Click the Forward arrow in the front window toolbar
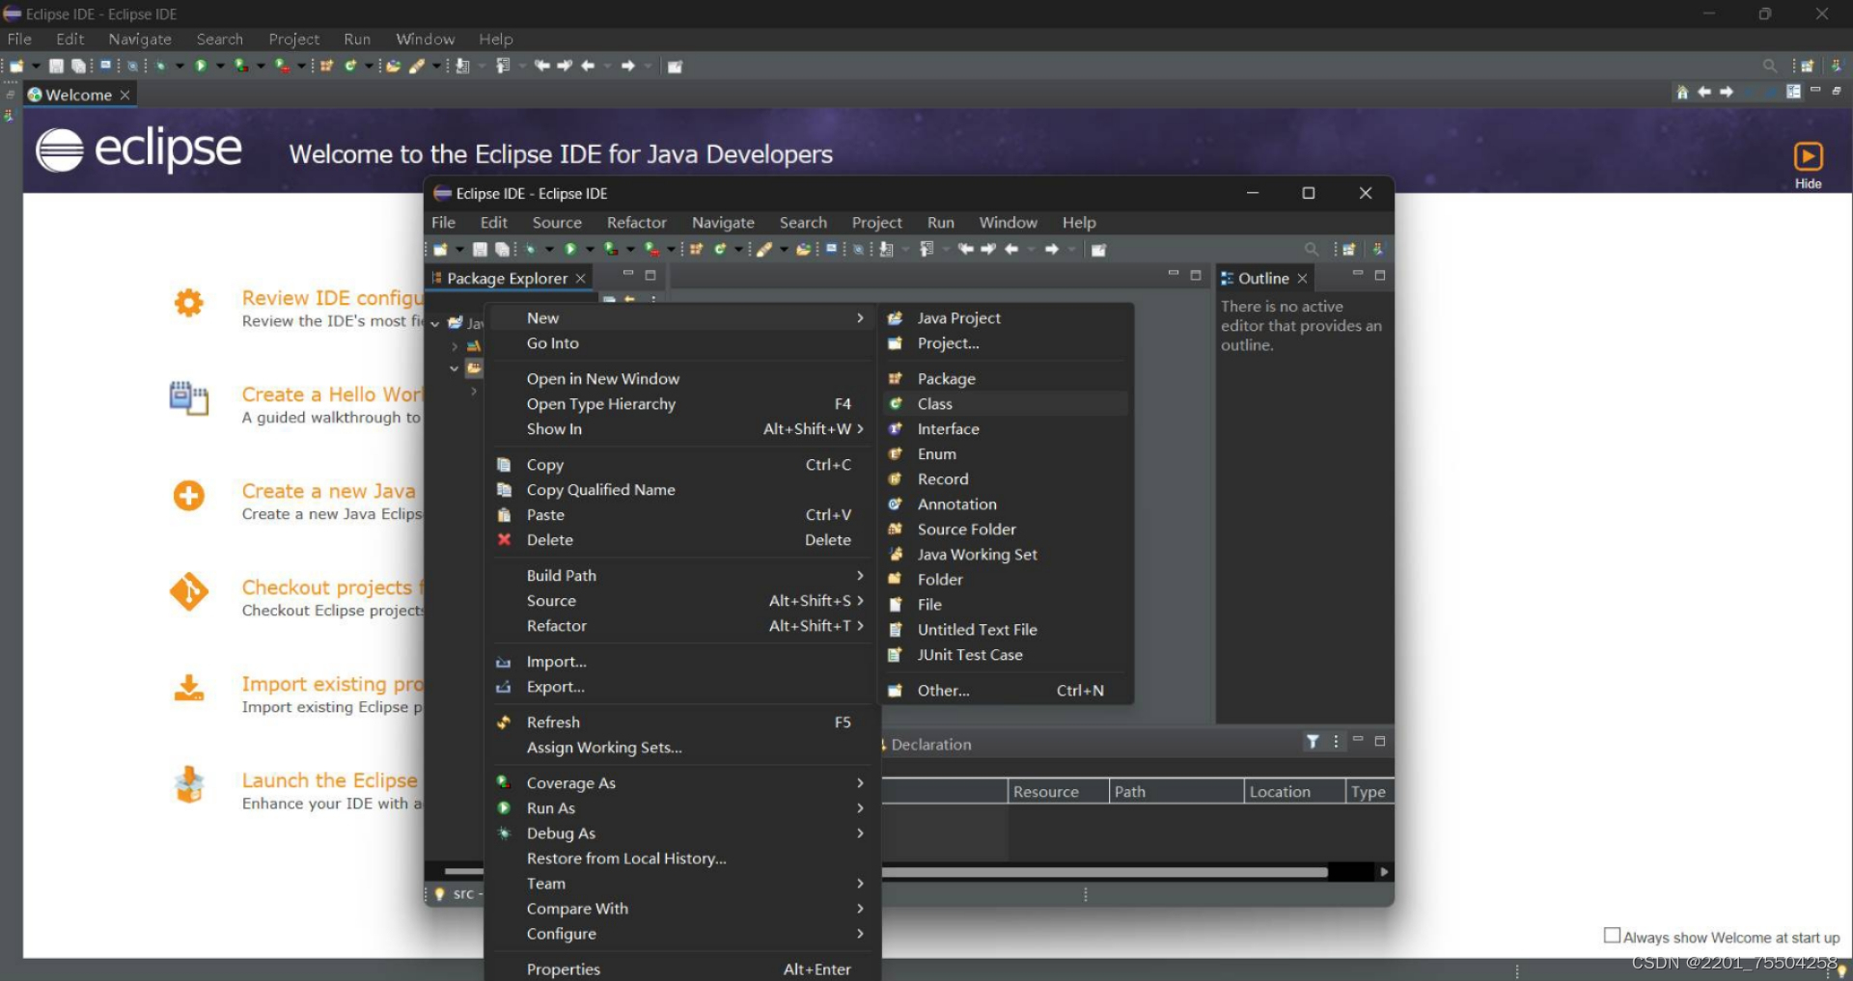 pyautogui.click(x=1052, y=249)
